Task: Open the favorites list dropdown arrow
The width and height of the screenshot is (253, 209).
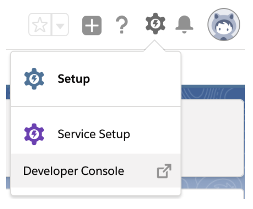Action: (x=60, y=25)
